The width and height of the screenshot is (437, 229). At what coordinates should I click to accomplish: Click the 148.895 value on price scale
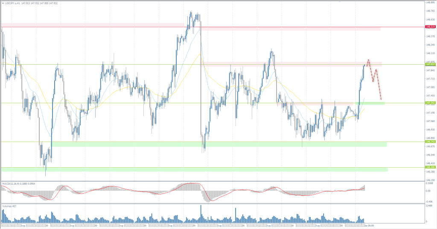(x=430, y=3)
